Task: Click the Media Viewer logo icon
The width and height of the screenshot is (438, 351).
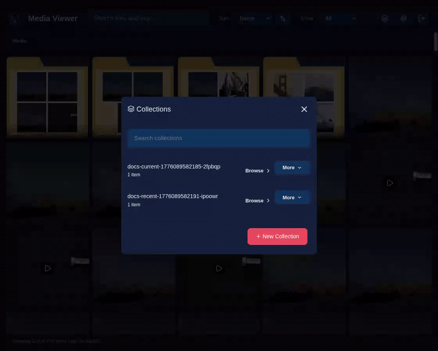Action: tap(15, 18)
